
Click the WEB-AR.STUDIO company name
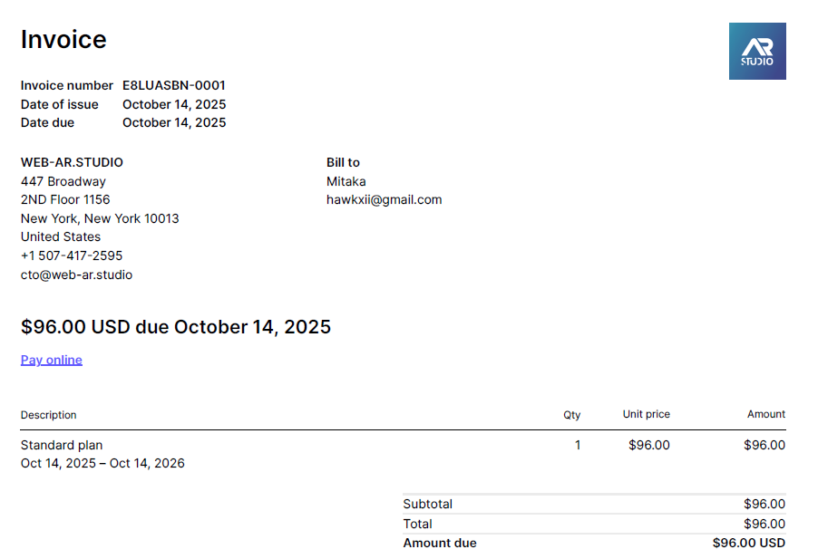coord(72,163)
